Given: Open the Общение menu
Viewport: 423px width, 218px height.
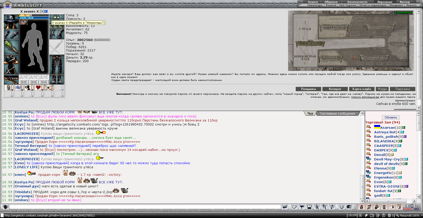Looking at the screenshot, I should 331,2.
